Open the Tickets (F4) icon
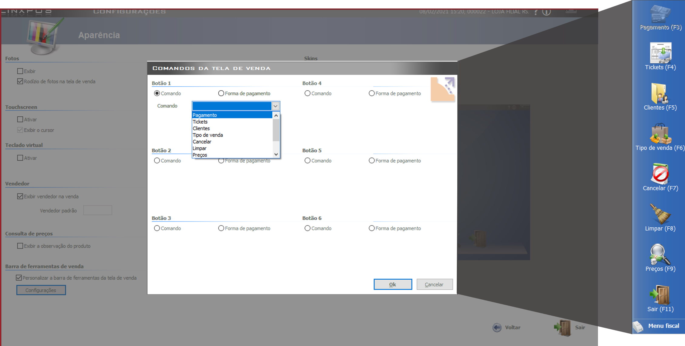 click(660, 53)
